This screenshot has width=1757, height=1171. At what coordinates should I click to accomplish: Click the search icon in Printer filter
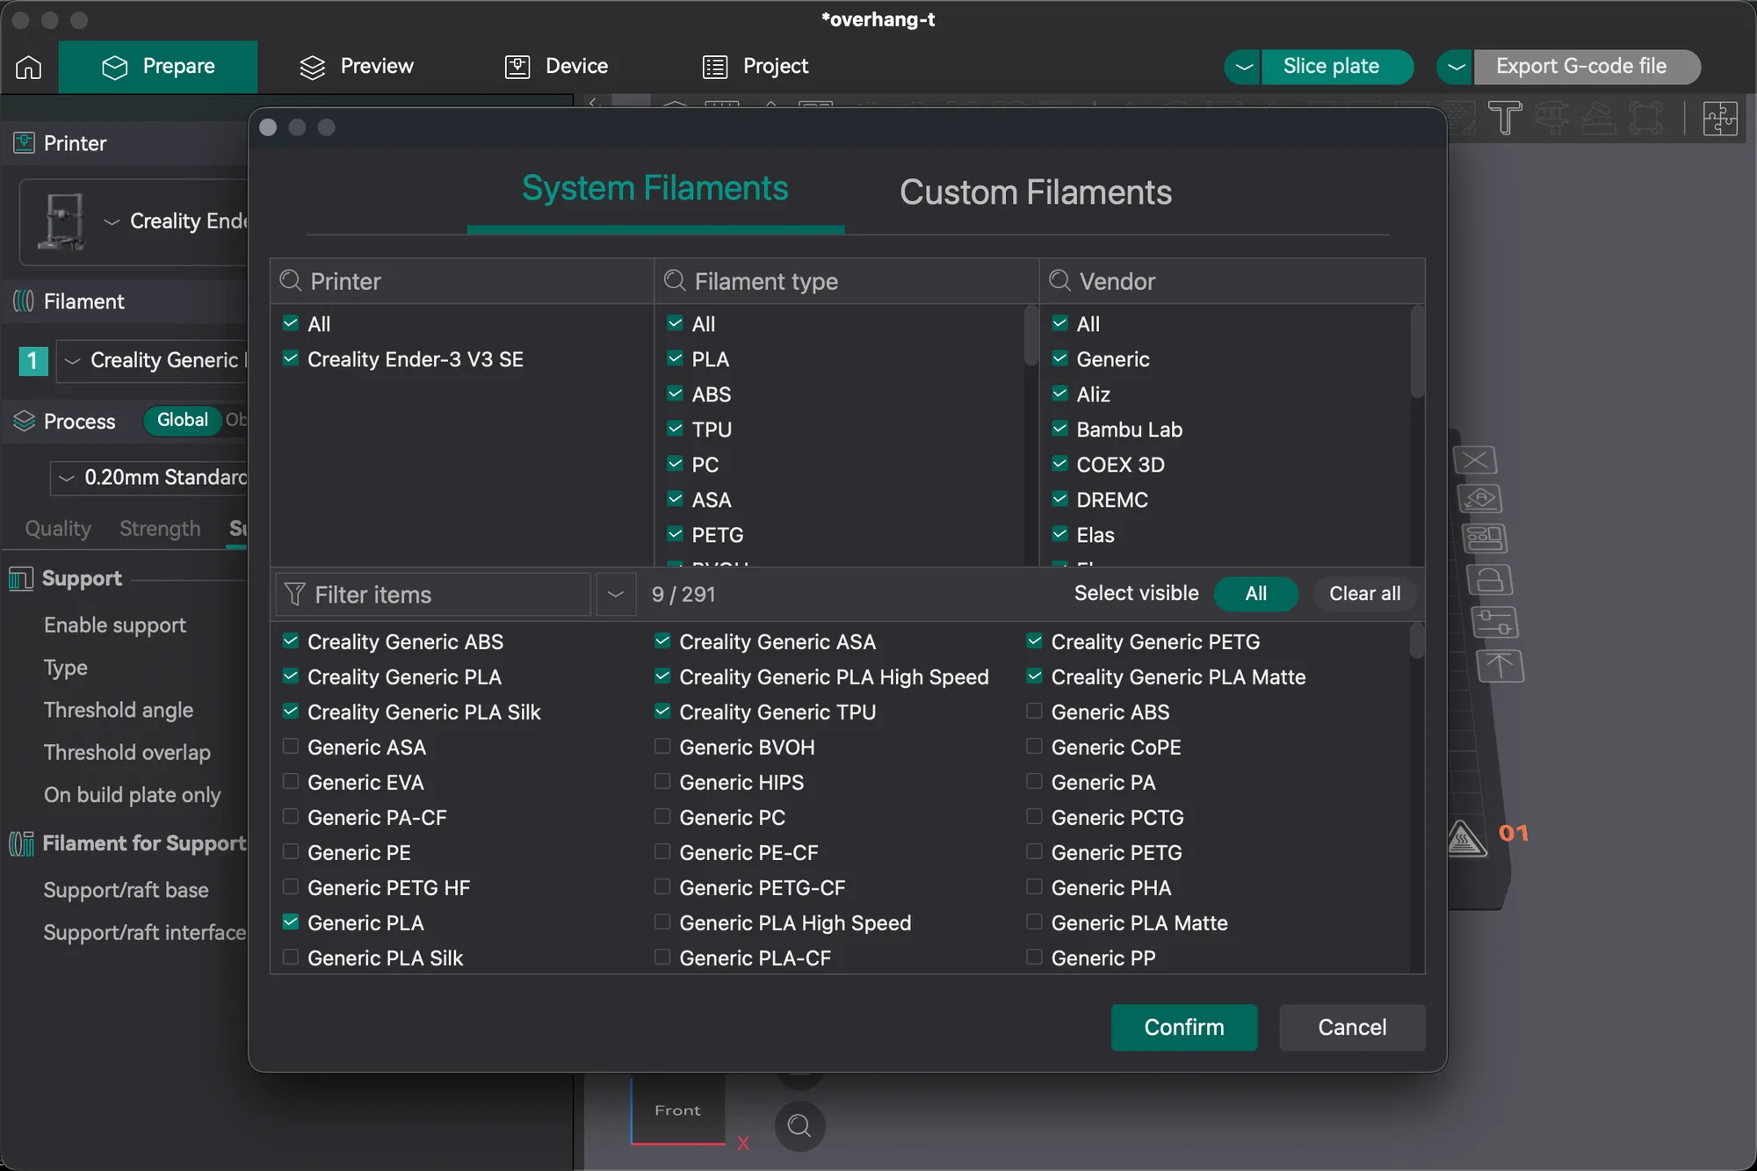(290, 281)
